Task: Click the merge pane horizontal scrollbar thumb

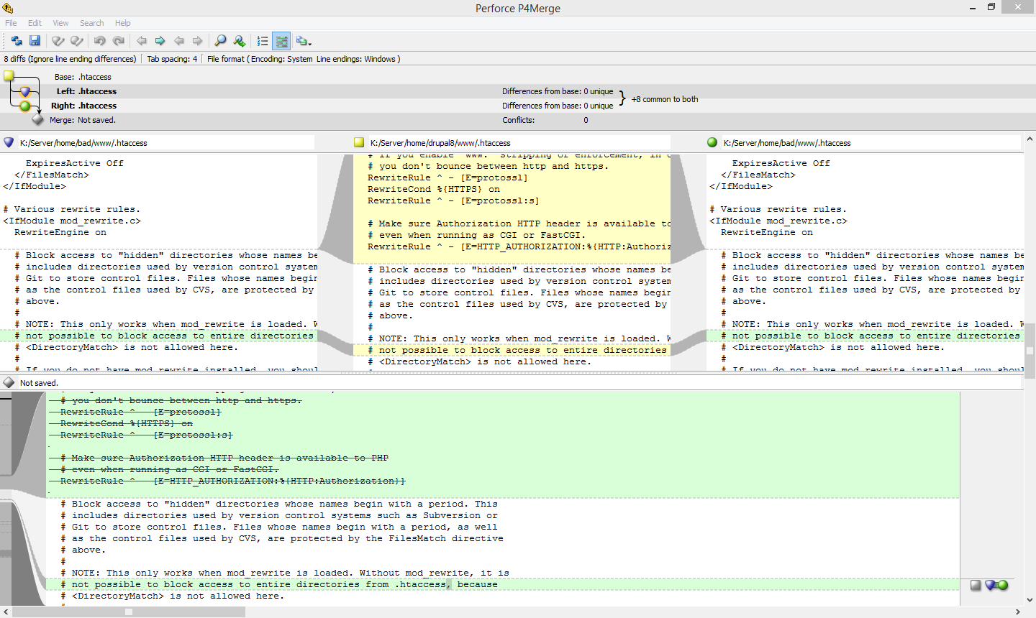Action: (129, 612)
